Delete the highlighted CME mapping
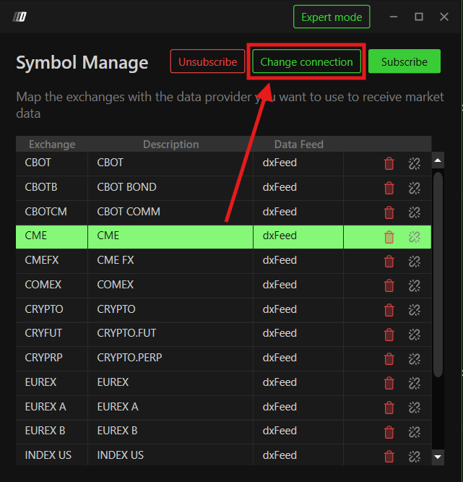463x482 pixels. point(389,237)
